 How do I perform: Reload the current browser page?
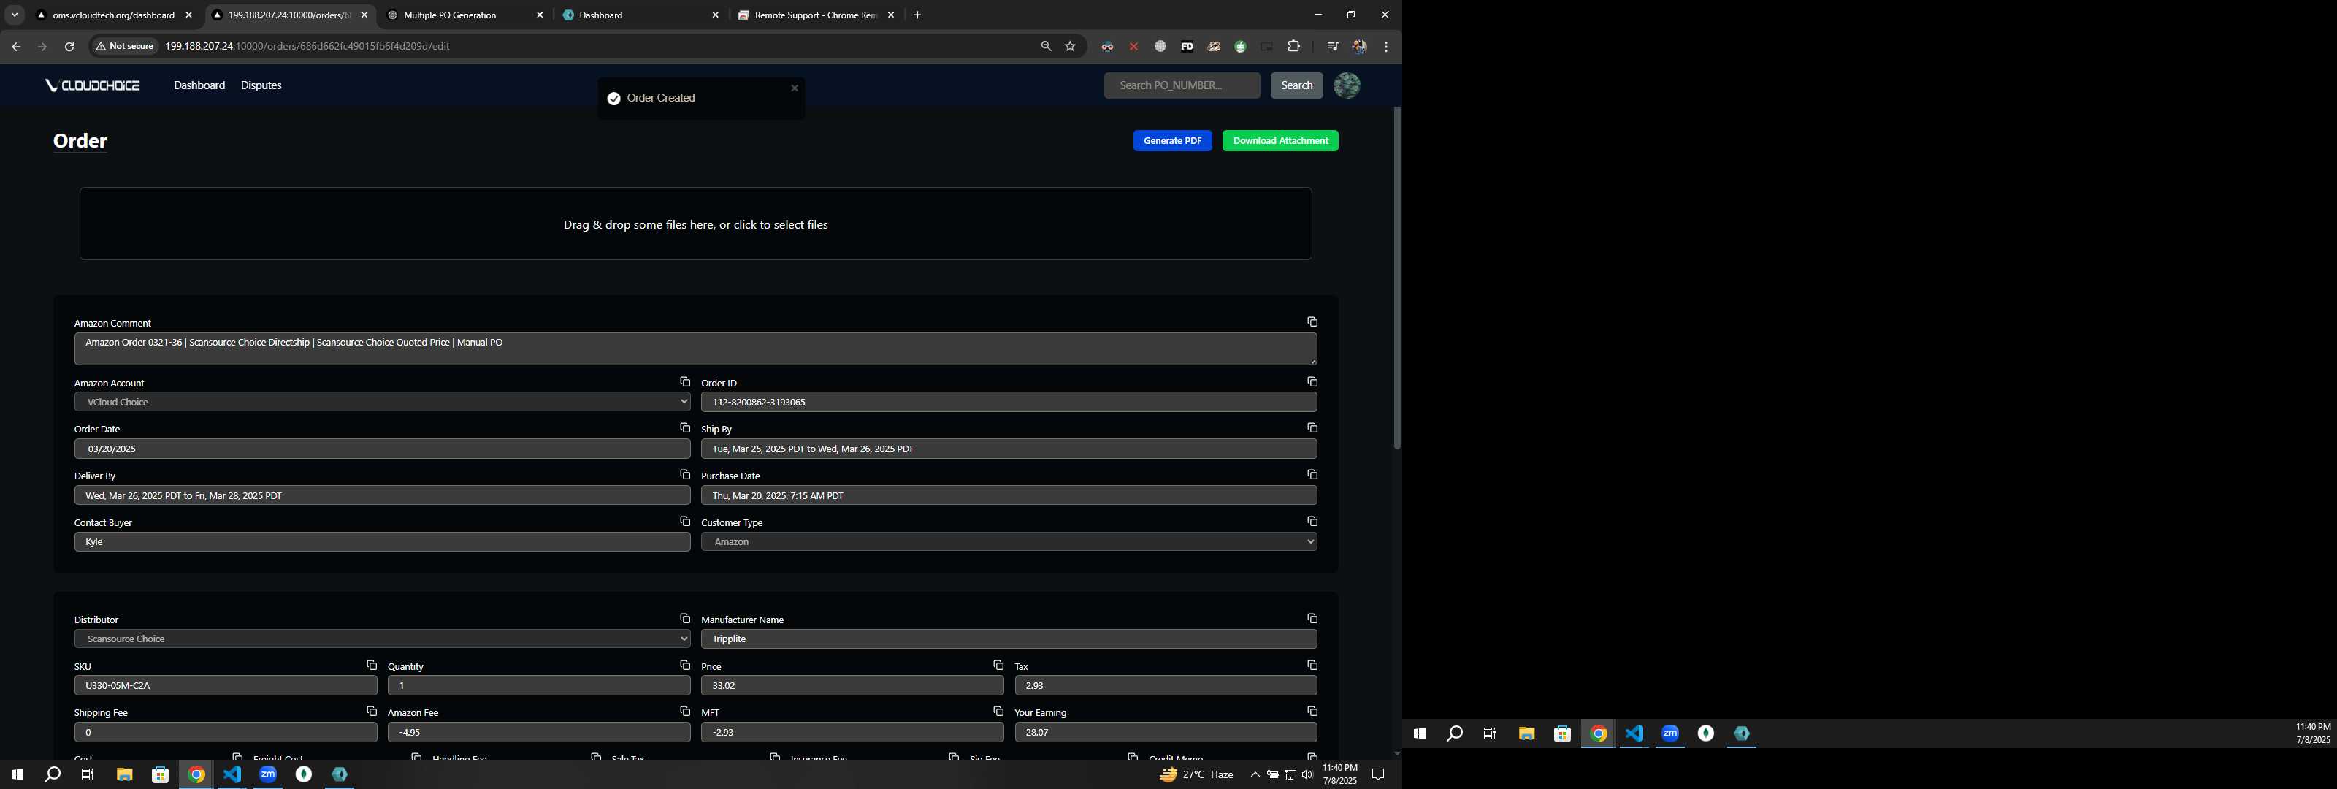pyautogui.click(x=69, y=46)
